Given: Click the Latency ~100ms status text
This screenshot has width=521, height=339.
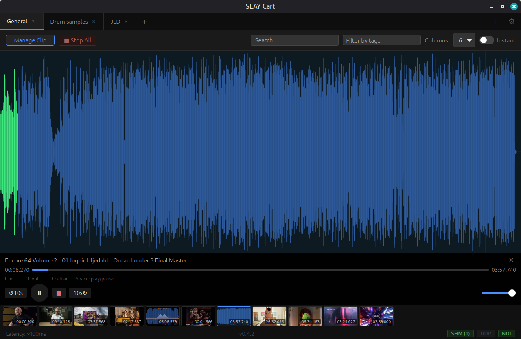Looking at the screenshot, I should [x=26, y=334].
